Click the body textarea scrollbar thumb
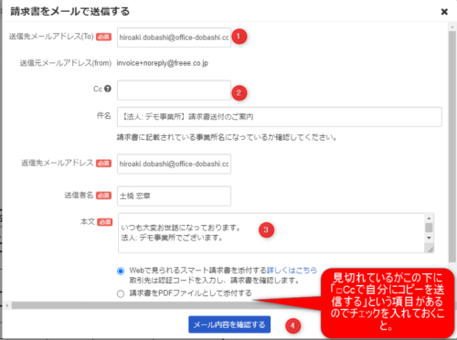This screenshot has width=457, height=340. (429, 228)
